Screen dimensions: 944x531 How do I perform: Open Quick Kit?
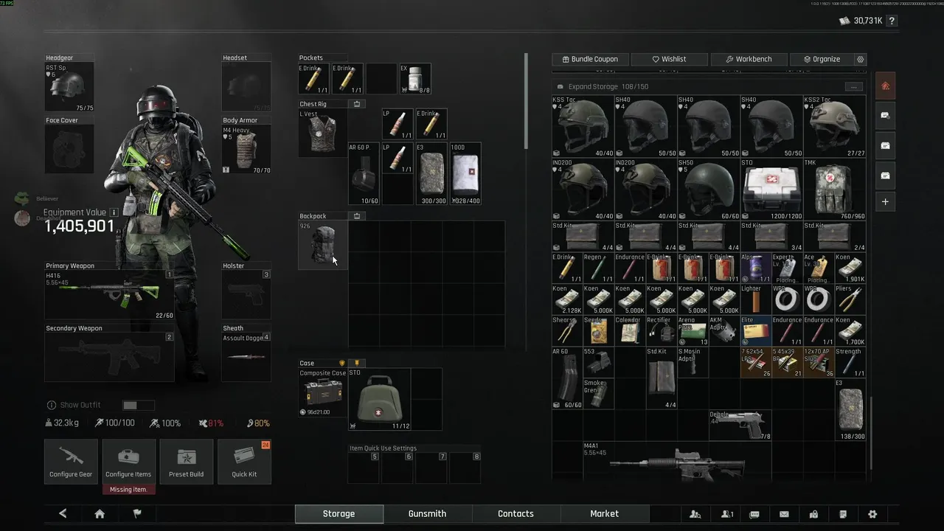[244, 462]
